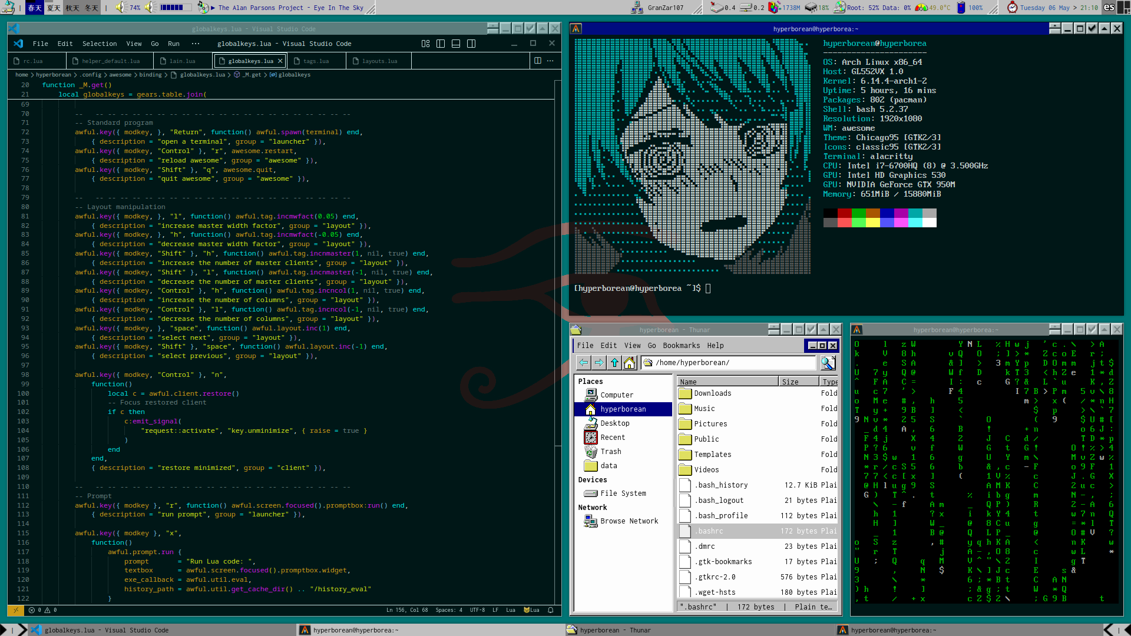Viewport: 1131px width, 636px height.
Task: Select 'Computer' in Thunar Places
Action: coord(623,395)
